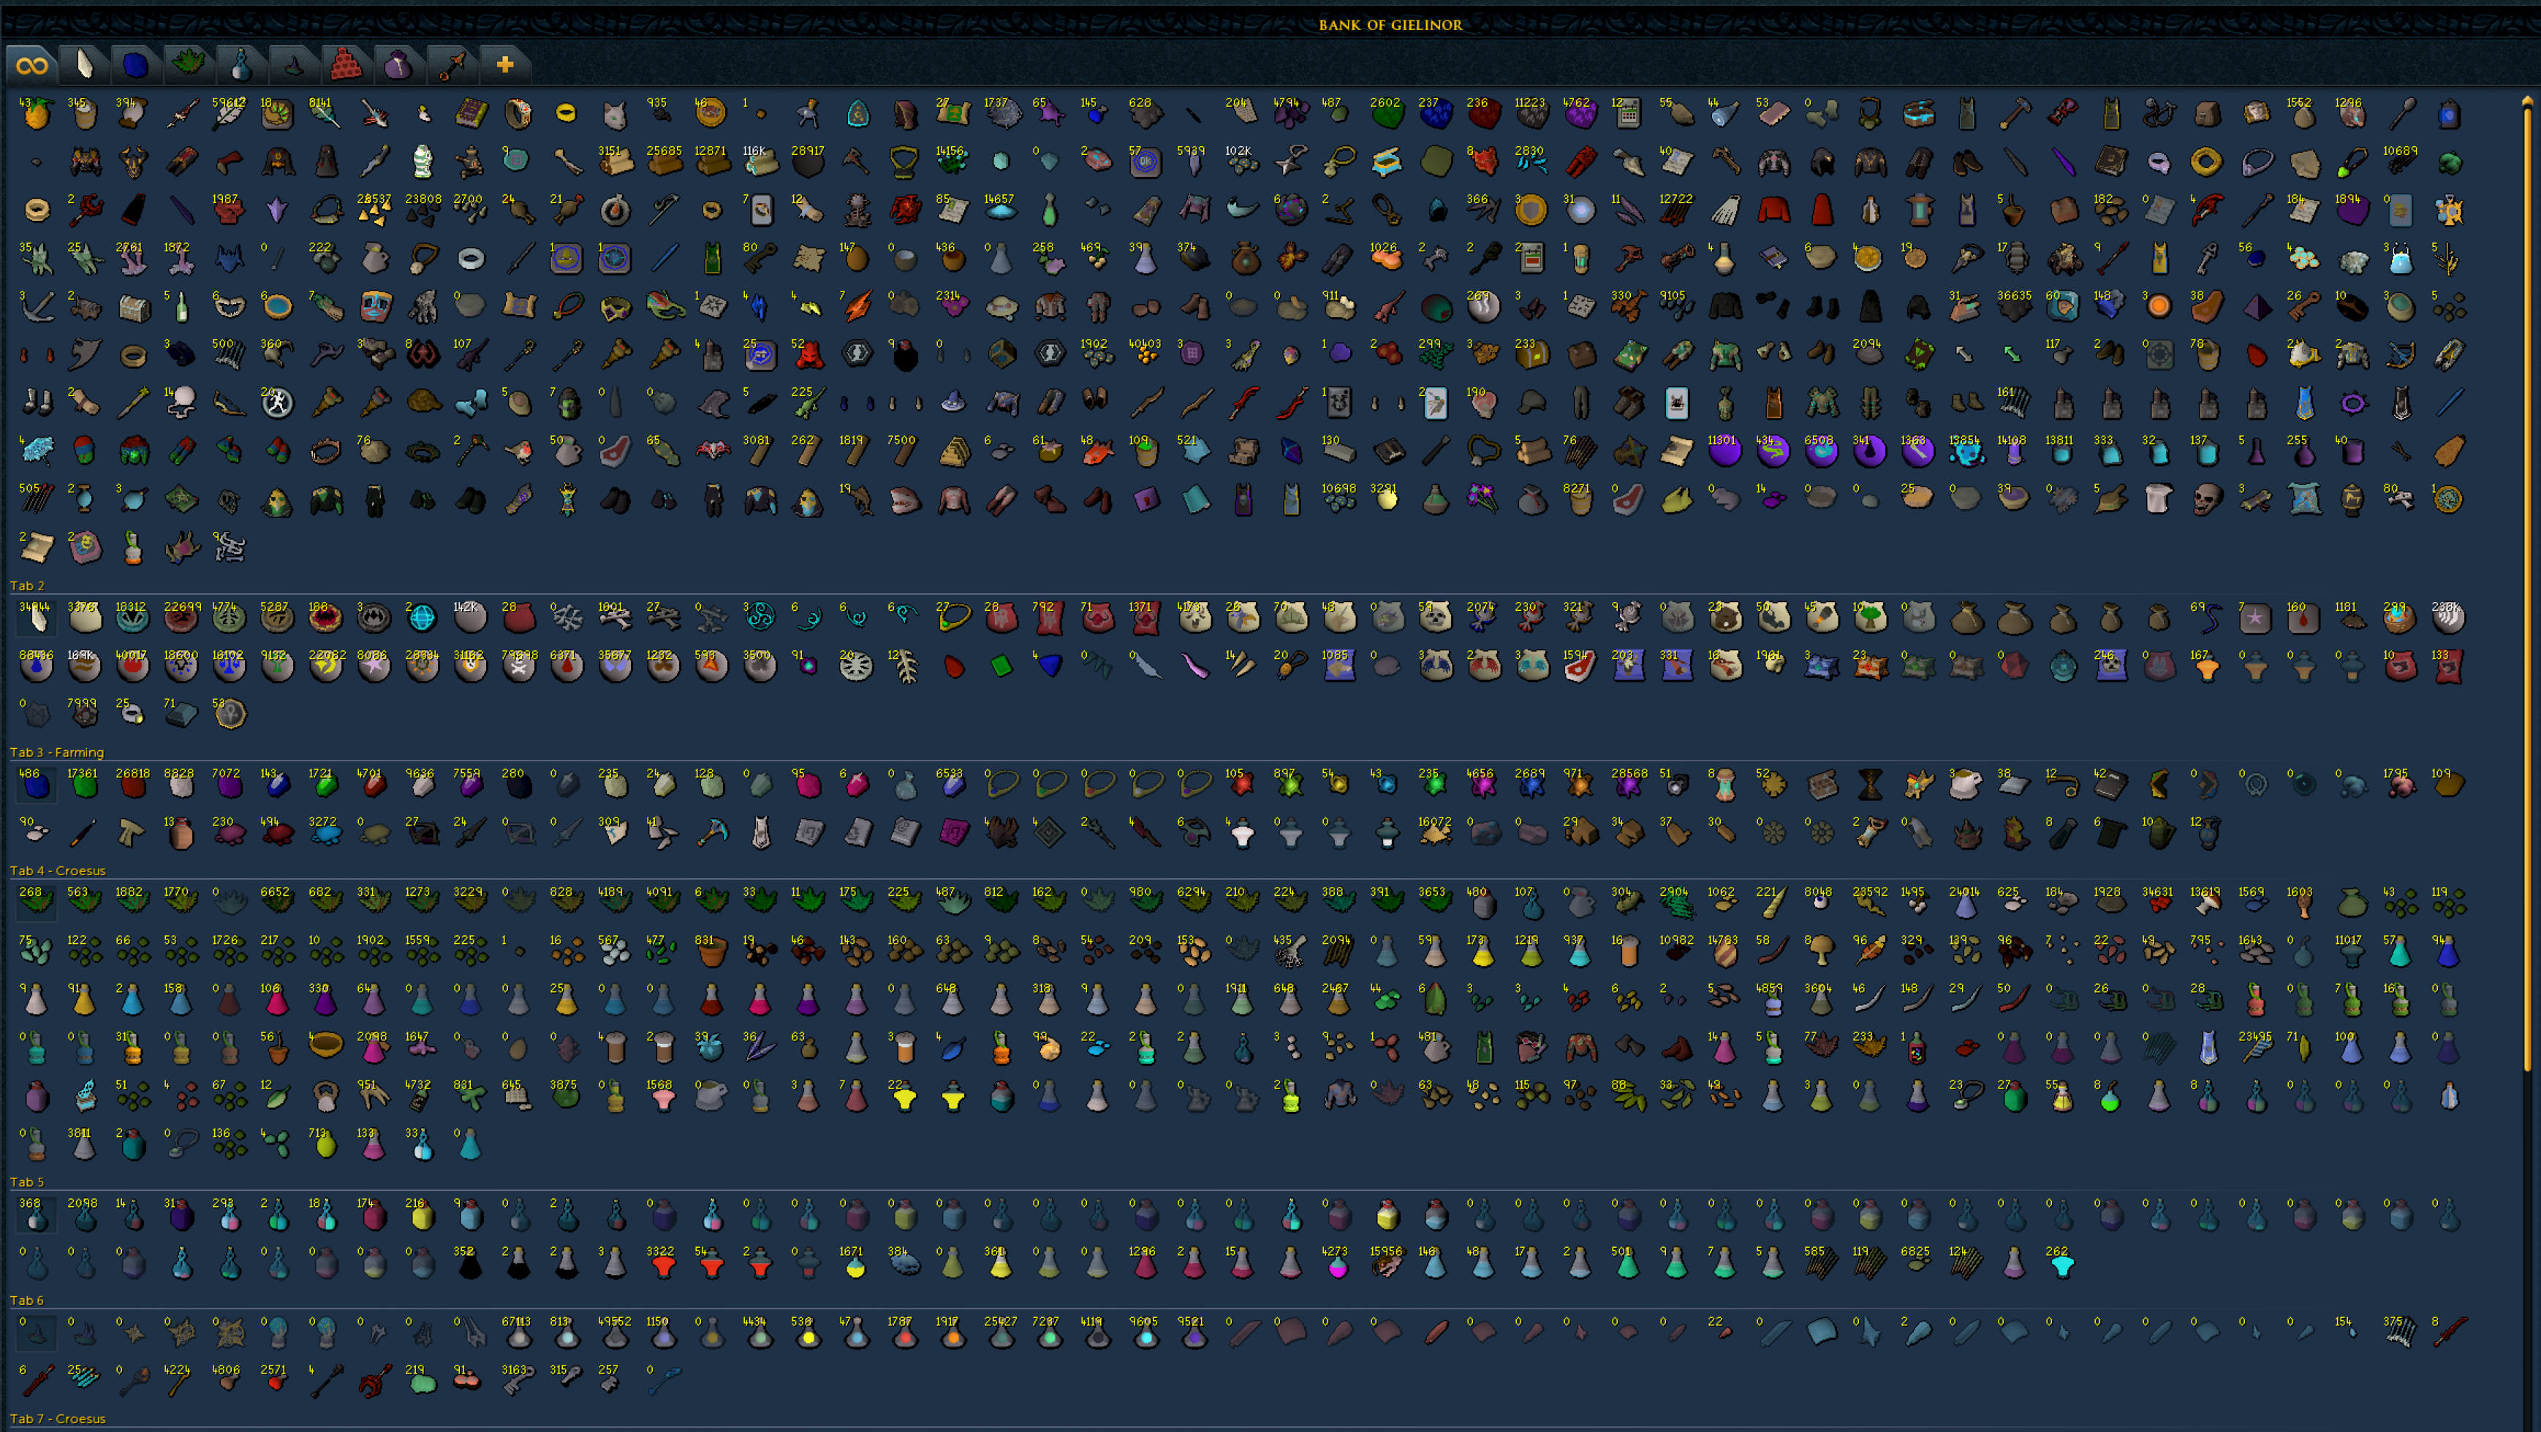
Task: Select the blue wolf mask item
Action: 229,258
